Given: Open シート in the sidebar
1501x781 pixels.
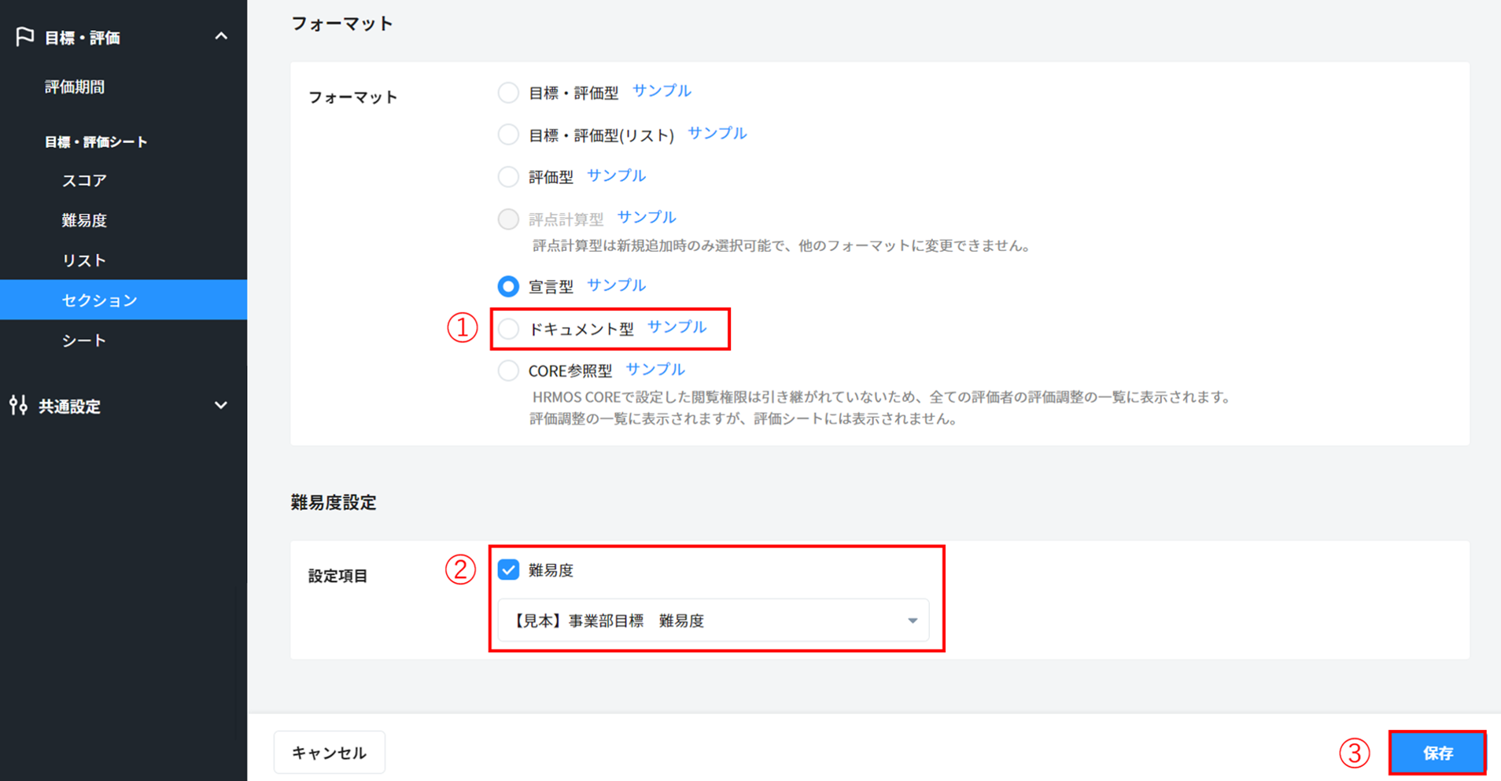Looking at the screenshot, I should pos(84,341).
